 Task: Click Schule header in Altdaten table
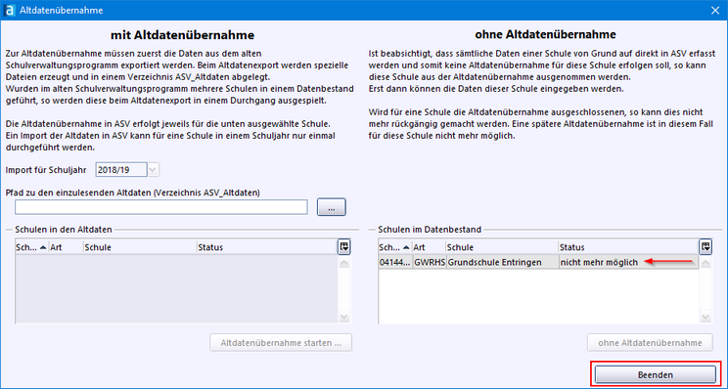[140, 247]
